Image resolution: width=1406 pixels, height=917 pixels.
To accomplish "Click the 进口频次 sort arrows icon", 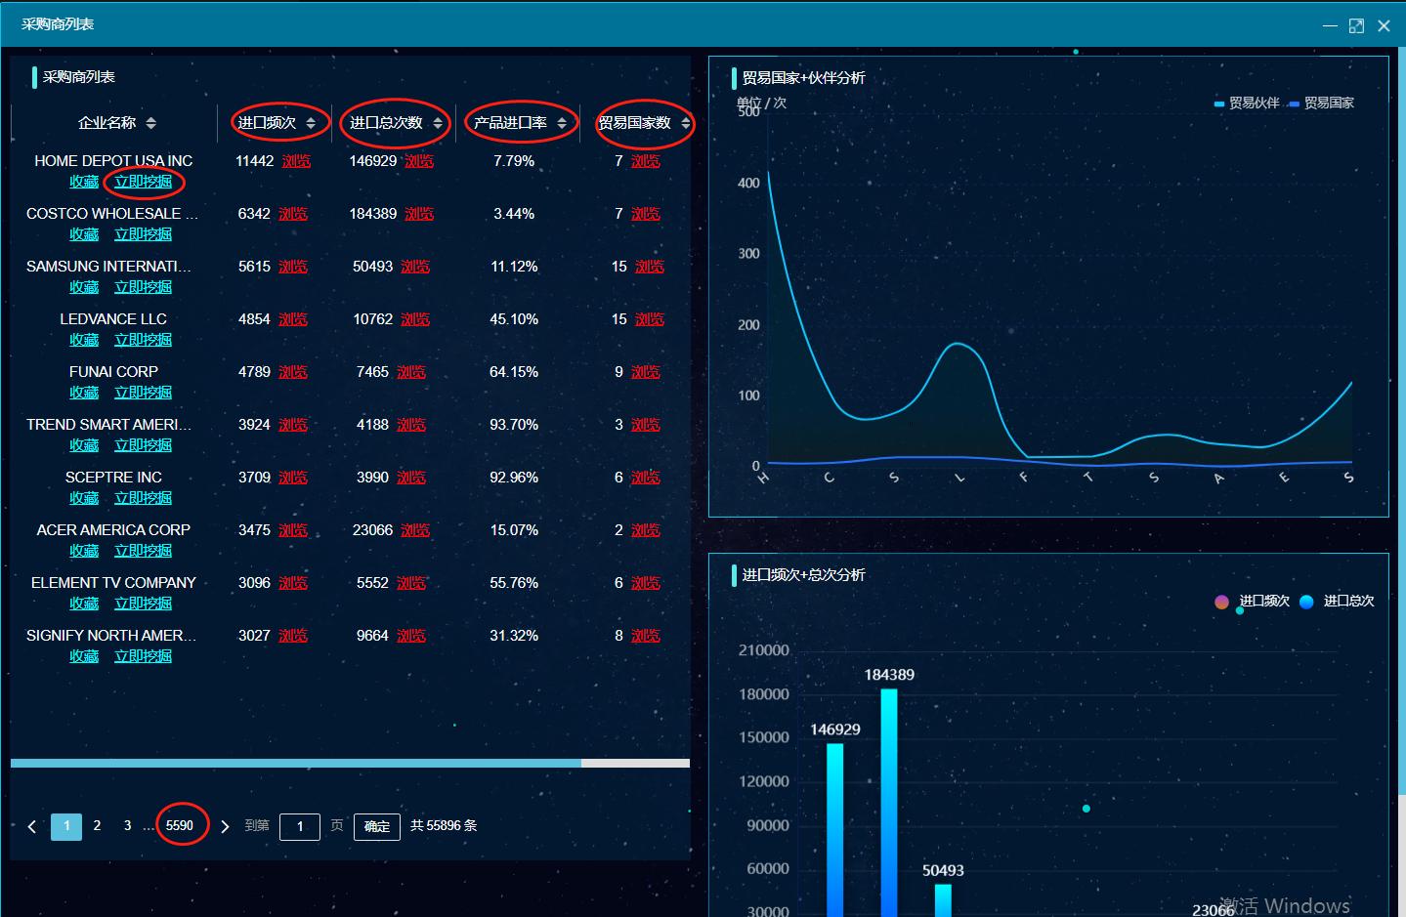I will pyautogui.click(x=311, y=123).
